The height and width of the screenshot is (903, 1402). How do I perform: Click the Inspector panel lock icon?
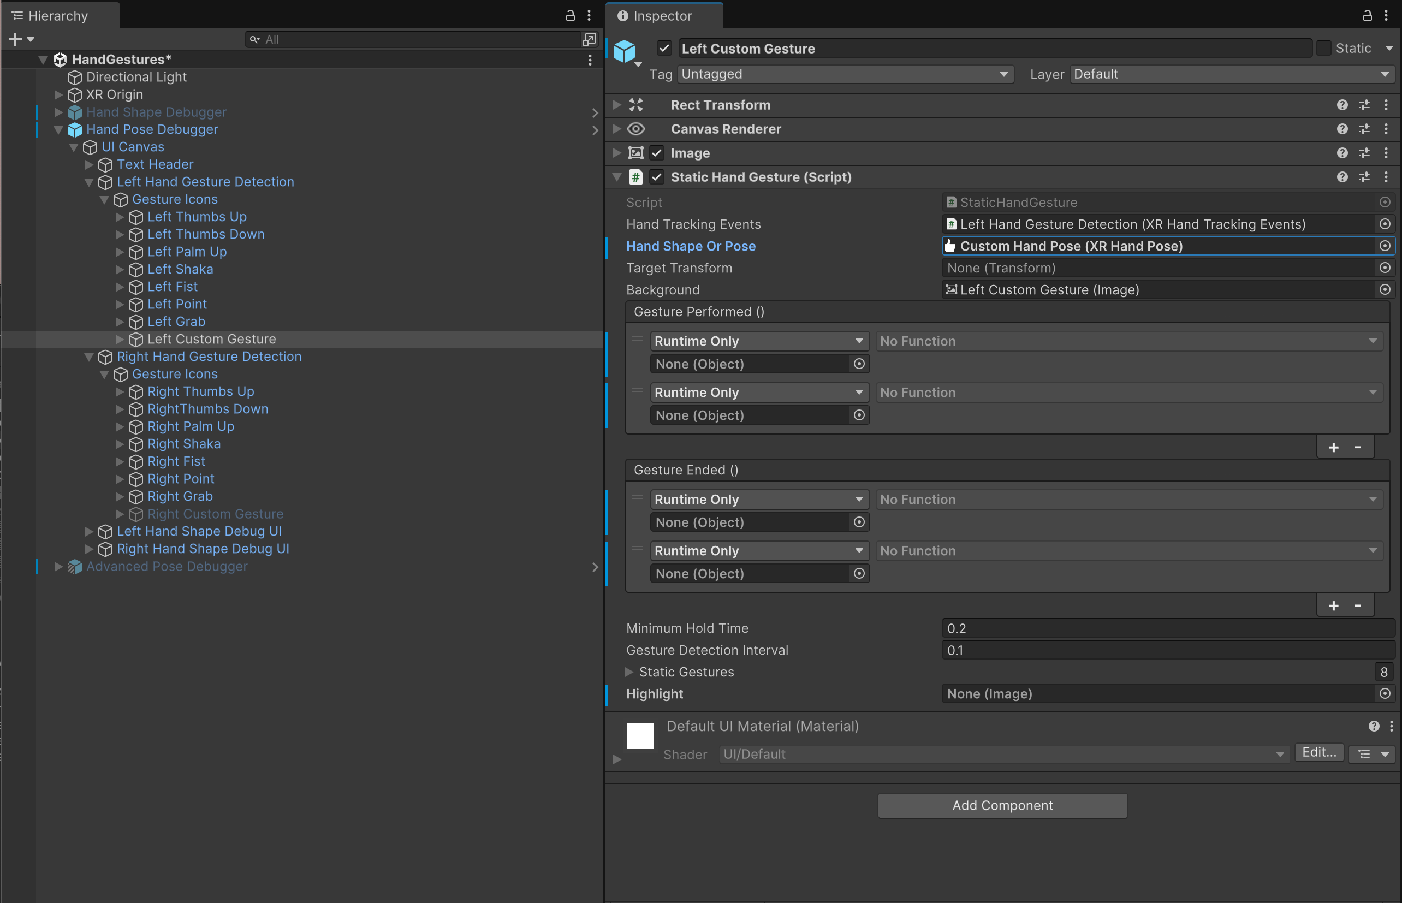click(x=1367, y=16)
